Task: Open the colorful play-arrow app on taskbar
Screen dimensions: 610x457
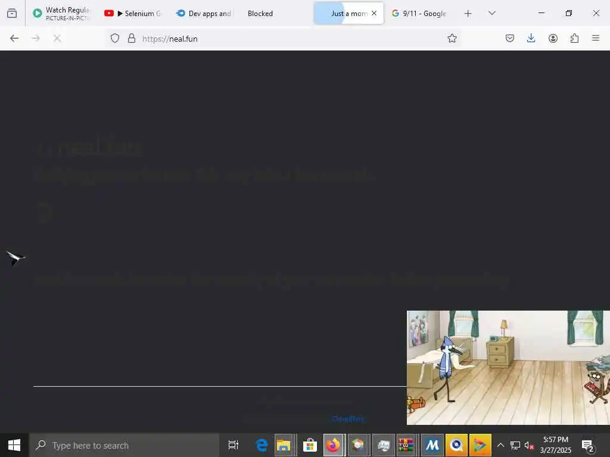Action: pos(480,445)
